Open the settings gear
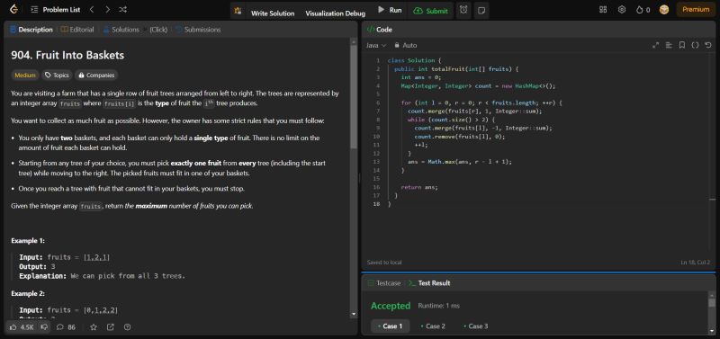 622,10
